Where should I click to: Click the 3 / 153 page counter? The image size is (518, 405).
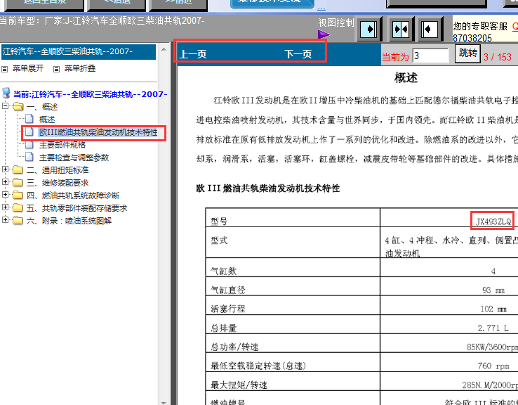click(x=498, y=57)
